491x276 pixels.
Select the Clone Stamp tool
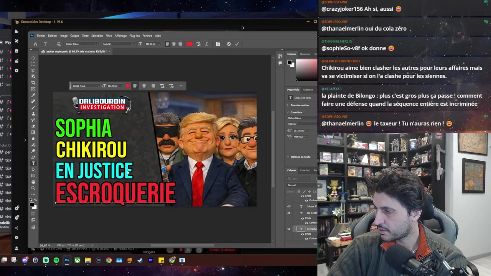pyautogui.click(x=33, y=113)
